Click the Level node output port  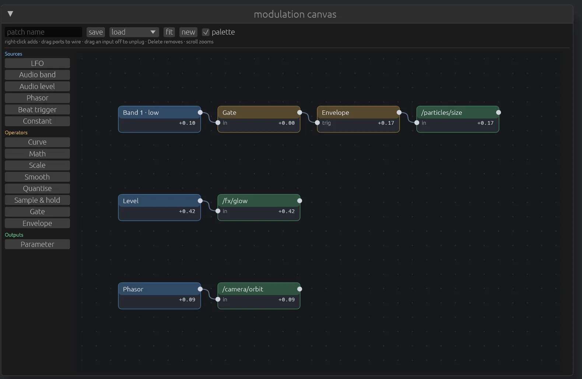click(200, 201)
